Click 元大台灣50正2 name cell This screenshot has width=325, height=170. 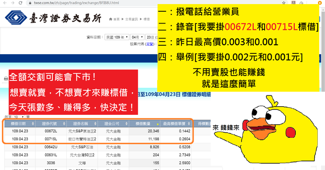[82, 155]
